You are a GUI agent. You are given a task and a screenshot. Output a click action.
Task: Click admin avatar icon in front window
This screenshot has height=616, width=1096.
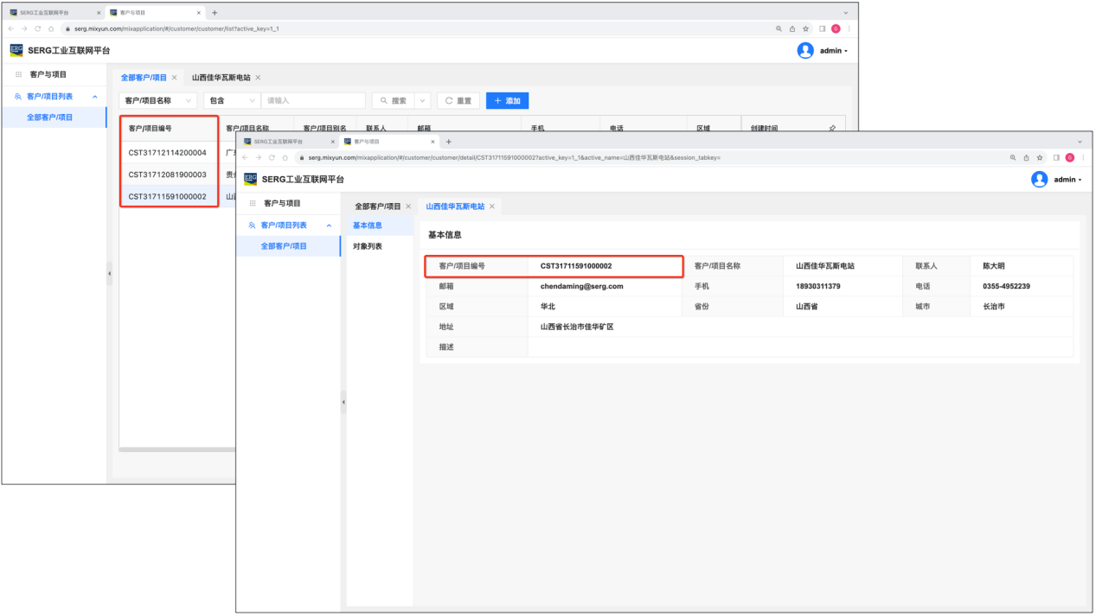(x=1039, y=179)
